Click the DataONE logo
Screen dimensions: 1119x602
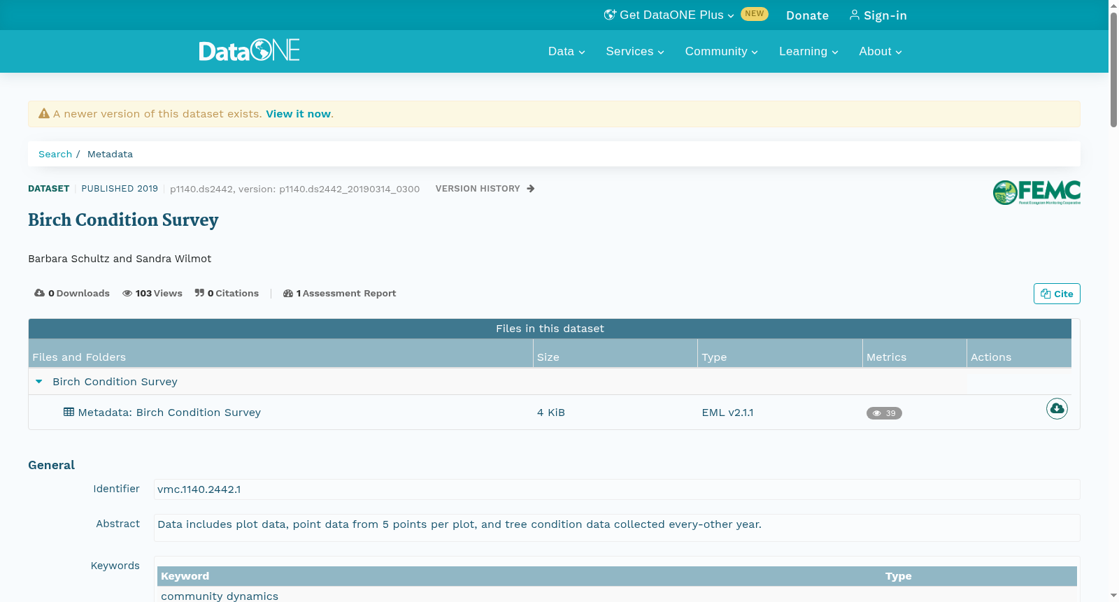249,50
